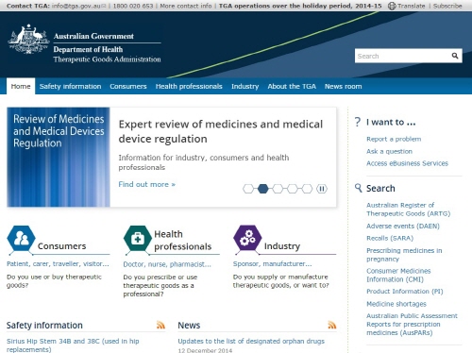The image size is (472, 353).
Task: Click the search magnifier icon in header
Action: [455, 56]
